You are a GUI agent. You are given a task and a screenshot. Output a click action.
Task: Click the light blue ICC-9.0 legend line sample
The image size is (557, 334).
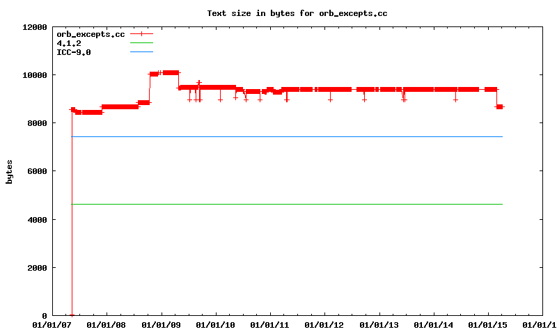[x=141, y=52]
